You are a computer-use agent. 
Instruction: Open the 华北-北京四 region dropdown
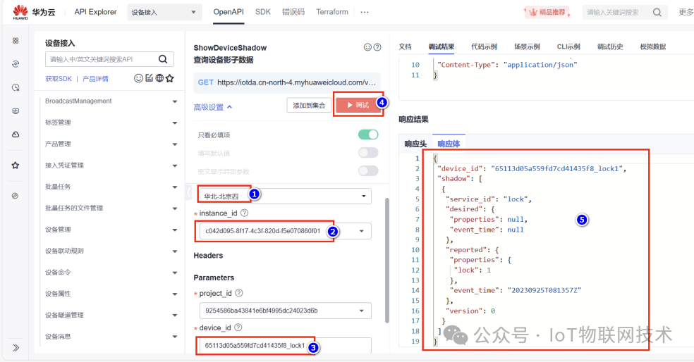(x=285, y=196)
